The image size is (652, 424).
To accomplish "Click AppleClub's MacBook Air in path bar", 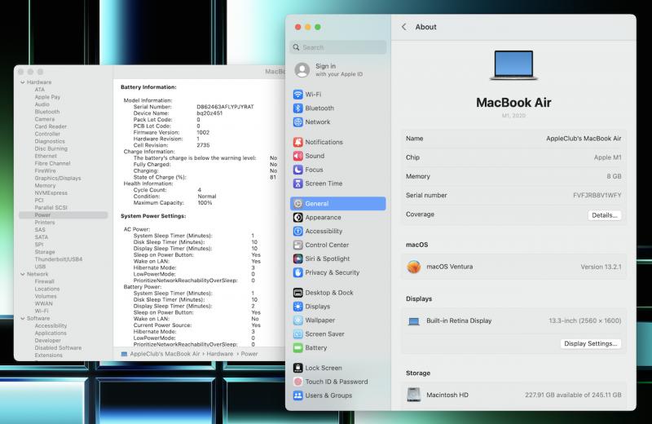I will (165, 354).
